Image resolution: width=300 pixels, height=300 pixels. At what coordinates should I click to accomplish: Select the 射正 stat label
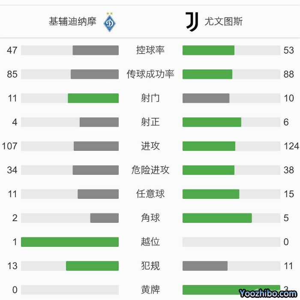coord(150,122)
